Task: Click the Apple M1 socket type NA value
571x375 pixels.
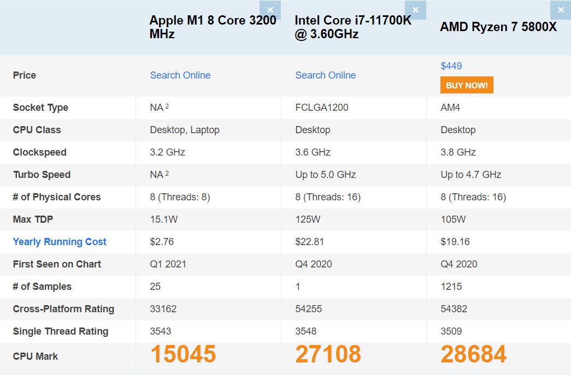Action: click(159, 108)
